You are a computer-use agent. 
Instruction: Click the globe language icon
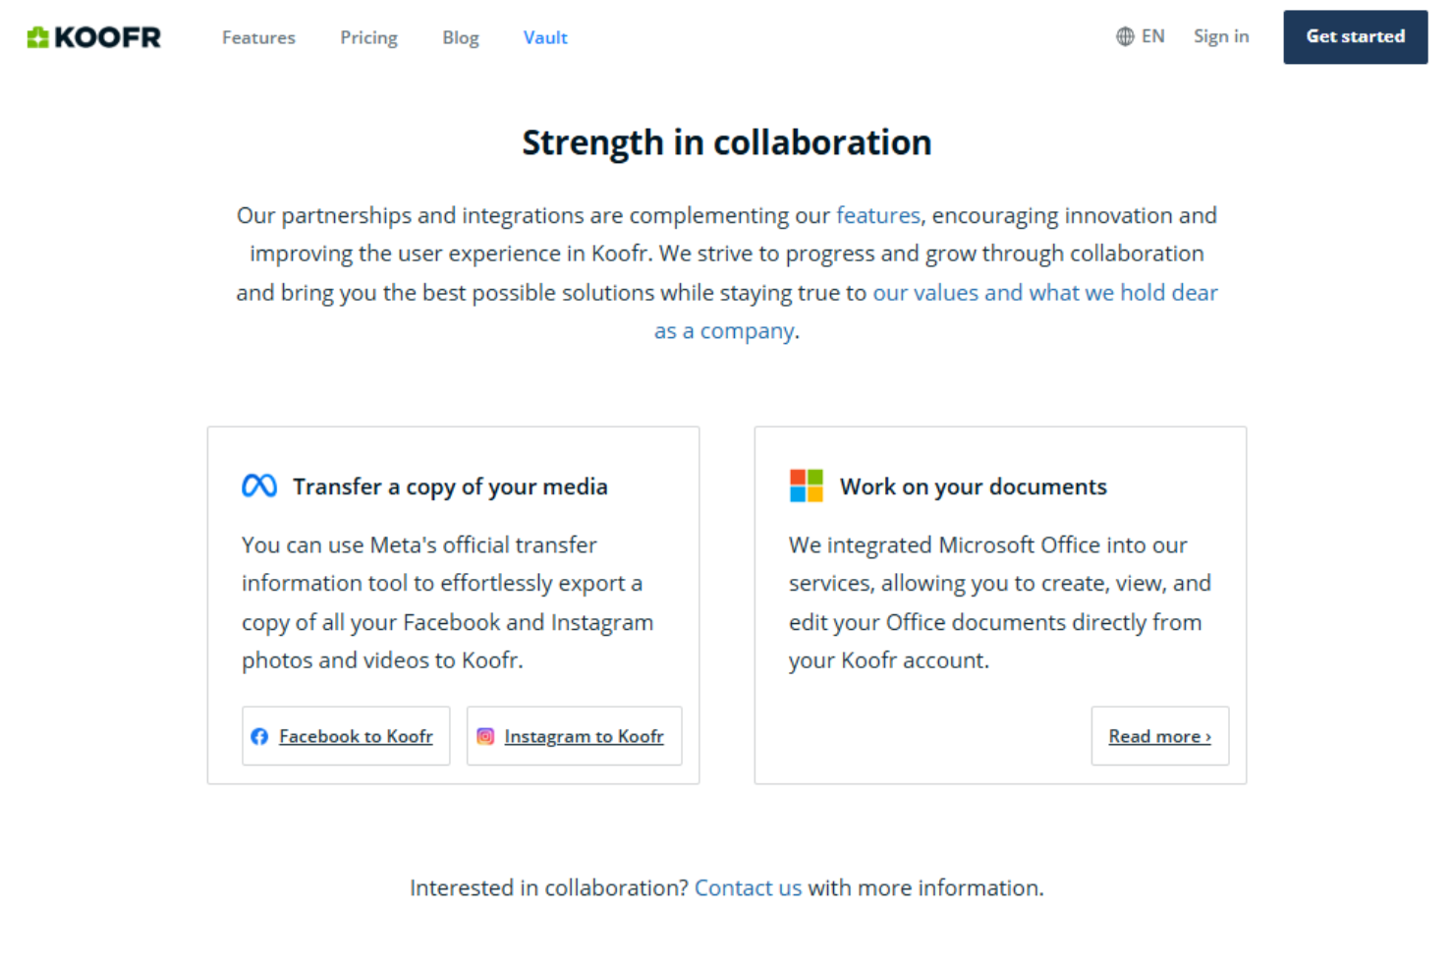(1124, 35)
